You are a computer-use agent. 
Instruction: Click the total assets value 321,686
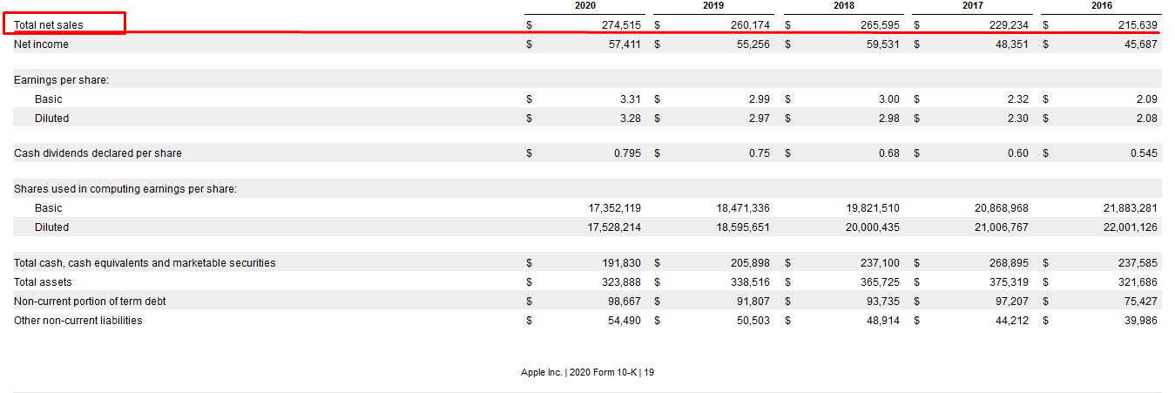pos(1138,282)
